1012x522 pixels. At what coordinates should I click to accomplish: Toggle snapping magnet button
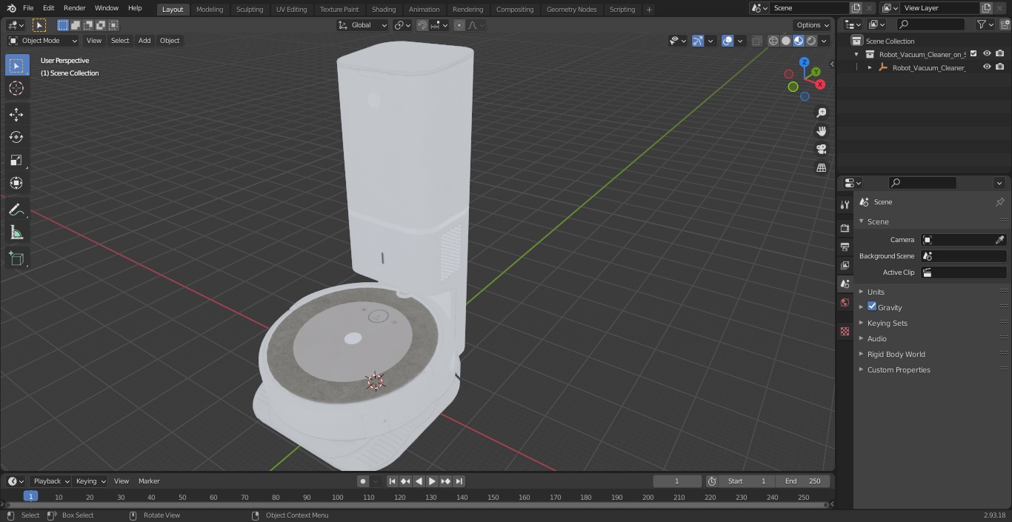(x=422, y=25)
